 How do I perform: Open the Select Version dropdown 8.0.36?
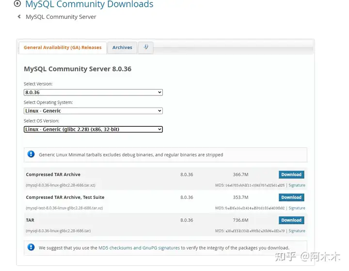pos(93,92)
